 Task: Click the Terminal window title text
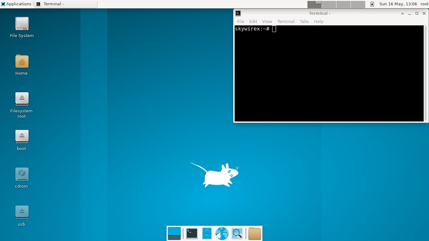pyautogui.click(x=320, y=13)
